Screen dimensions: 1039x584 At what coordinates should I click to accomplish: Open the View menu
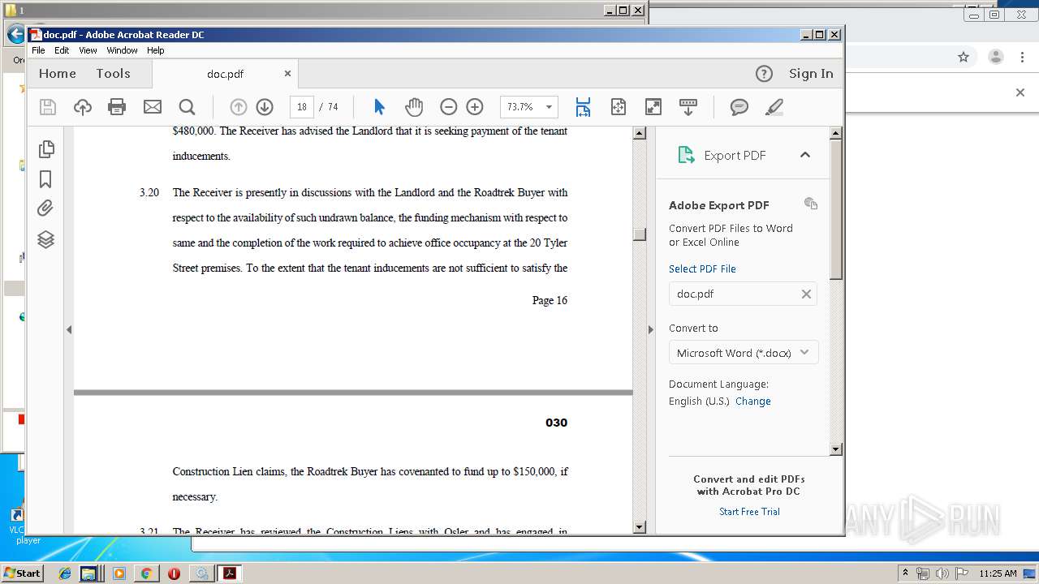tap(88, 50)
